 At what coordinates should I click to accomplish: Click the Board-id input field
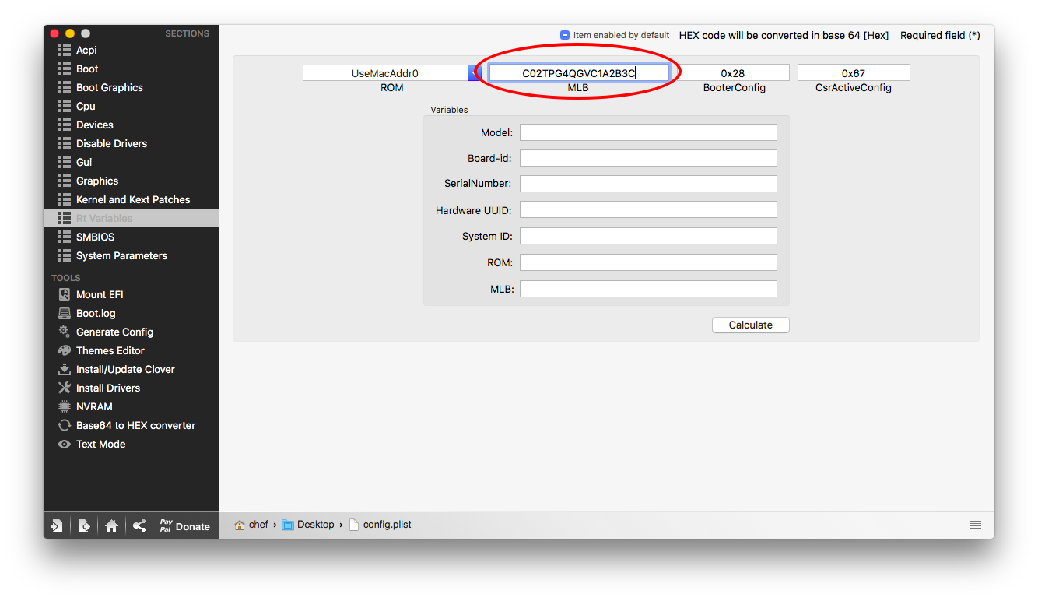[x=648, y=158]
